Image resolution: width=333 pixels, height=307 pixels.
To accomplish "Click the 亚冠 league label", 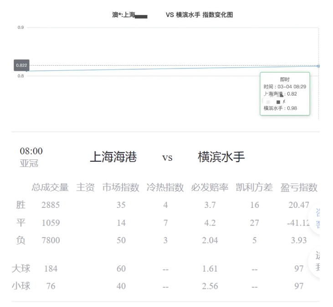I will 29,164.
